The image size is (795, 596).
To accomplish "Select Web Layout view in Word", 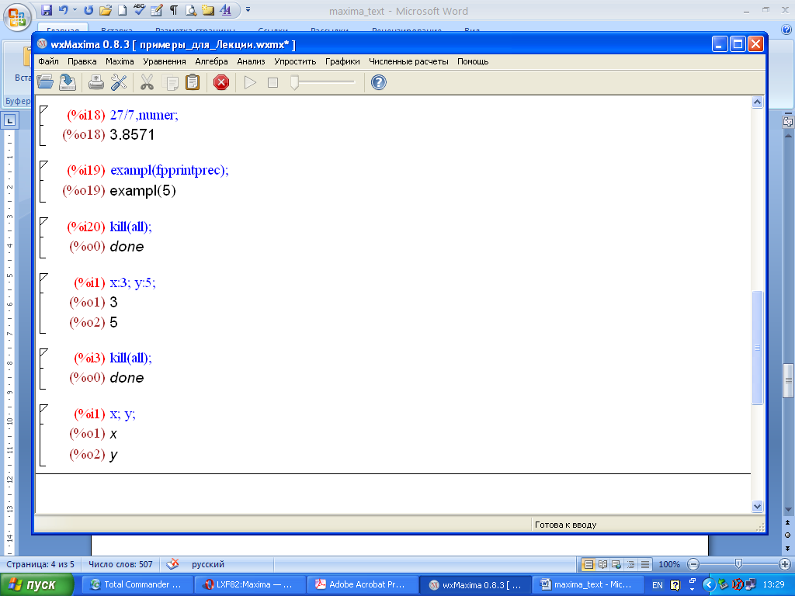I will (616, 564).
